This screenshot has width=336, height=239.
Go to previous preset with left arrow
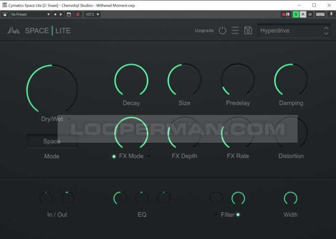click(x=55, y=14)
